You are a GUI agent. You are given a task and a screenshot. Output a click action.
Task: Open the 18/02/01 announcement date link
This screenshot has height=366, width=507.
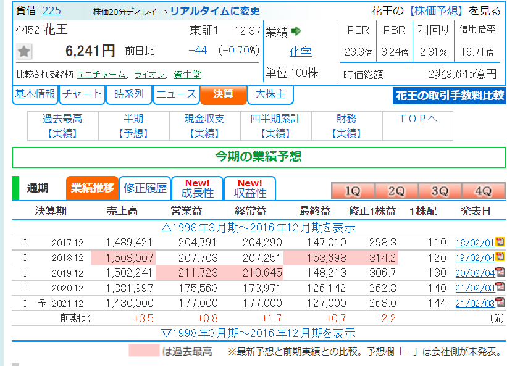pyautogui.click(x=475, y=243)
